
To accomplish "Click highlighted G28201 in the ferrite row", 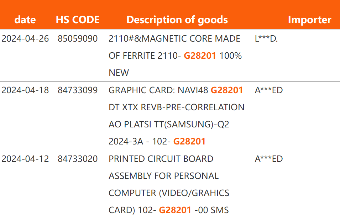I will click(200, 56).
